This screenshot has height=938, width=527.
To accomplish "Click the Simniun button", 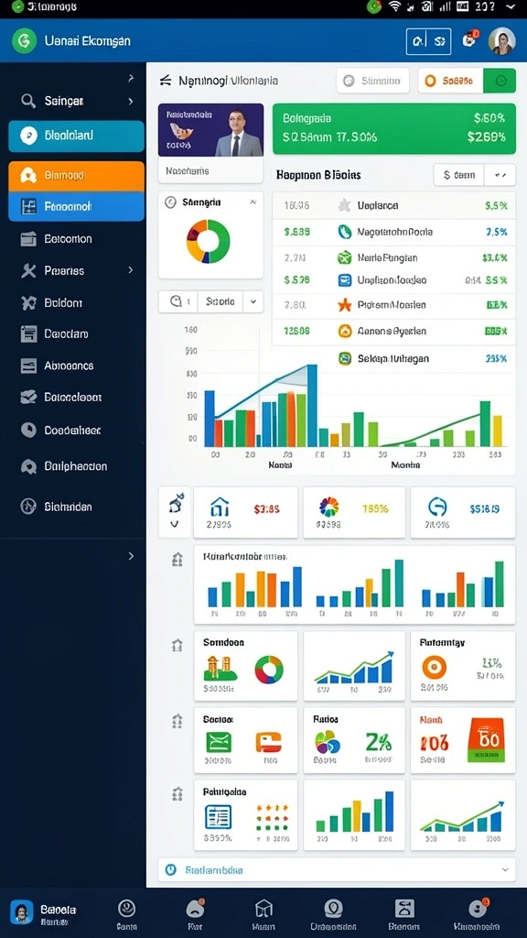I will pos(373,81).
